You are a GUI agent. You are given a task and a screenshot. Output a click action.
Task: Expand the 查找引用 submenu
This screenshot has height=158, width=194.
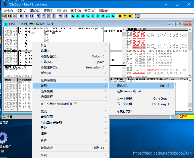[x=71, y=117]
